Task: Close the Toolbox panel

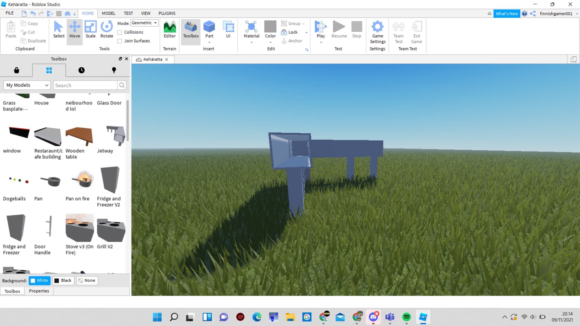Action: tap(127, 59)
